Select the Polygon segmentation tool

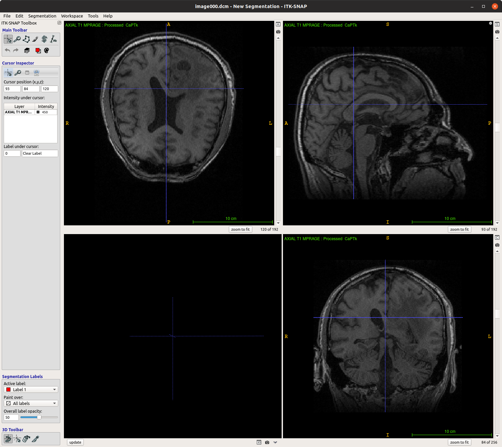click(x=26, y=39)
